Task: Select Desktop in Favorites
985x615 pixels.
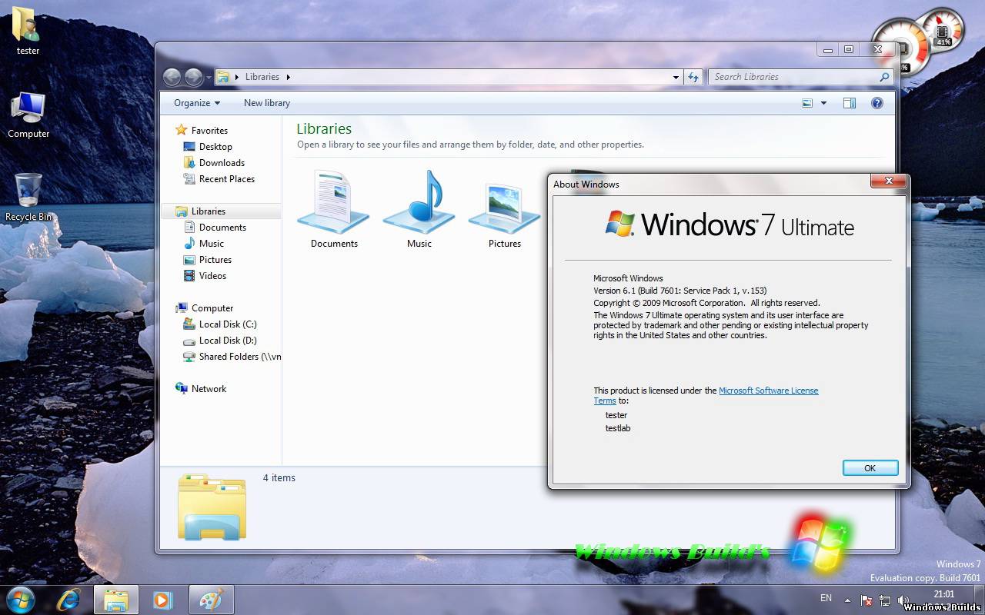Action: coord(208,147)
